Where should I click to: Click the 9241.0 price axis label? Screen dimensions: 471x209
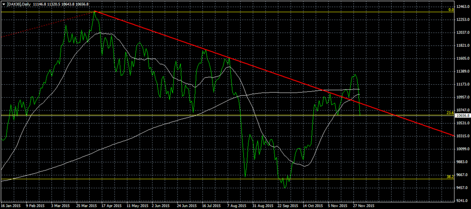(462, 200)
